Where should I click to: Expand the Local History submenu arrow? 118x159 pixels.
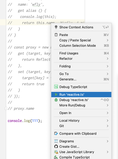[x=108, y=120]
